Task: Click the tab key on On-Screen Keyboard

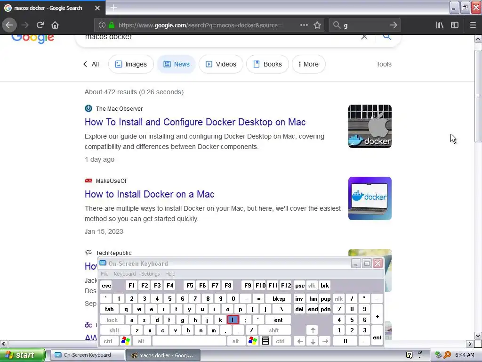Action: (x=109, y=309)
